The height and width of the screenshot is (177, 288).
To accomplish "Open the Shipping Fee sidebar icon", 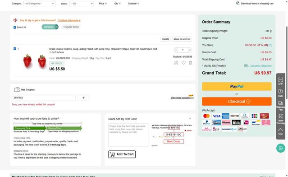I will (x=280, y=106).
